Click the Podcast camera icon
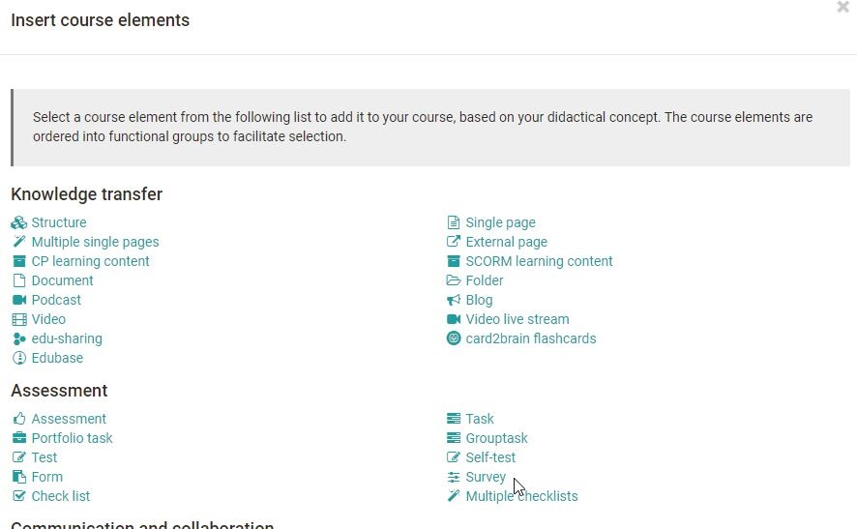The image size is (857, 529). tap(19, 300)
